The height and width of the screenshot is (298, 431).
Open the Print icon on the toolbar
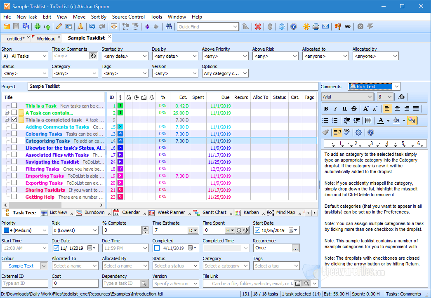click(316, 26)
